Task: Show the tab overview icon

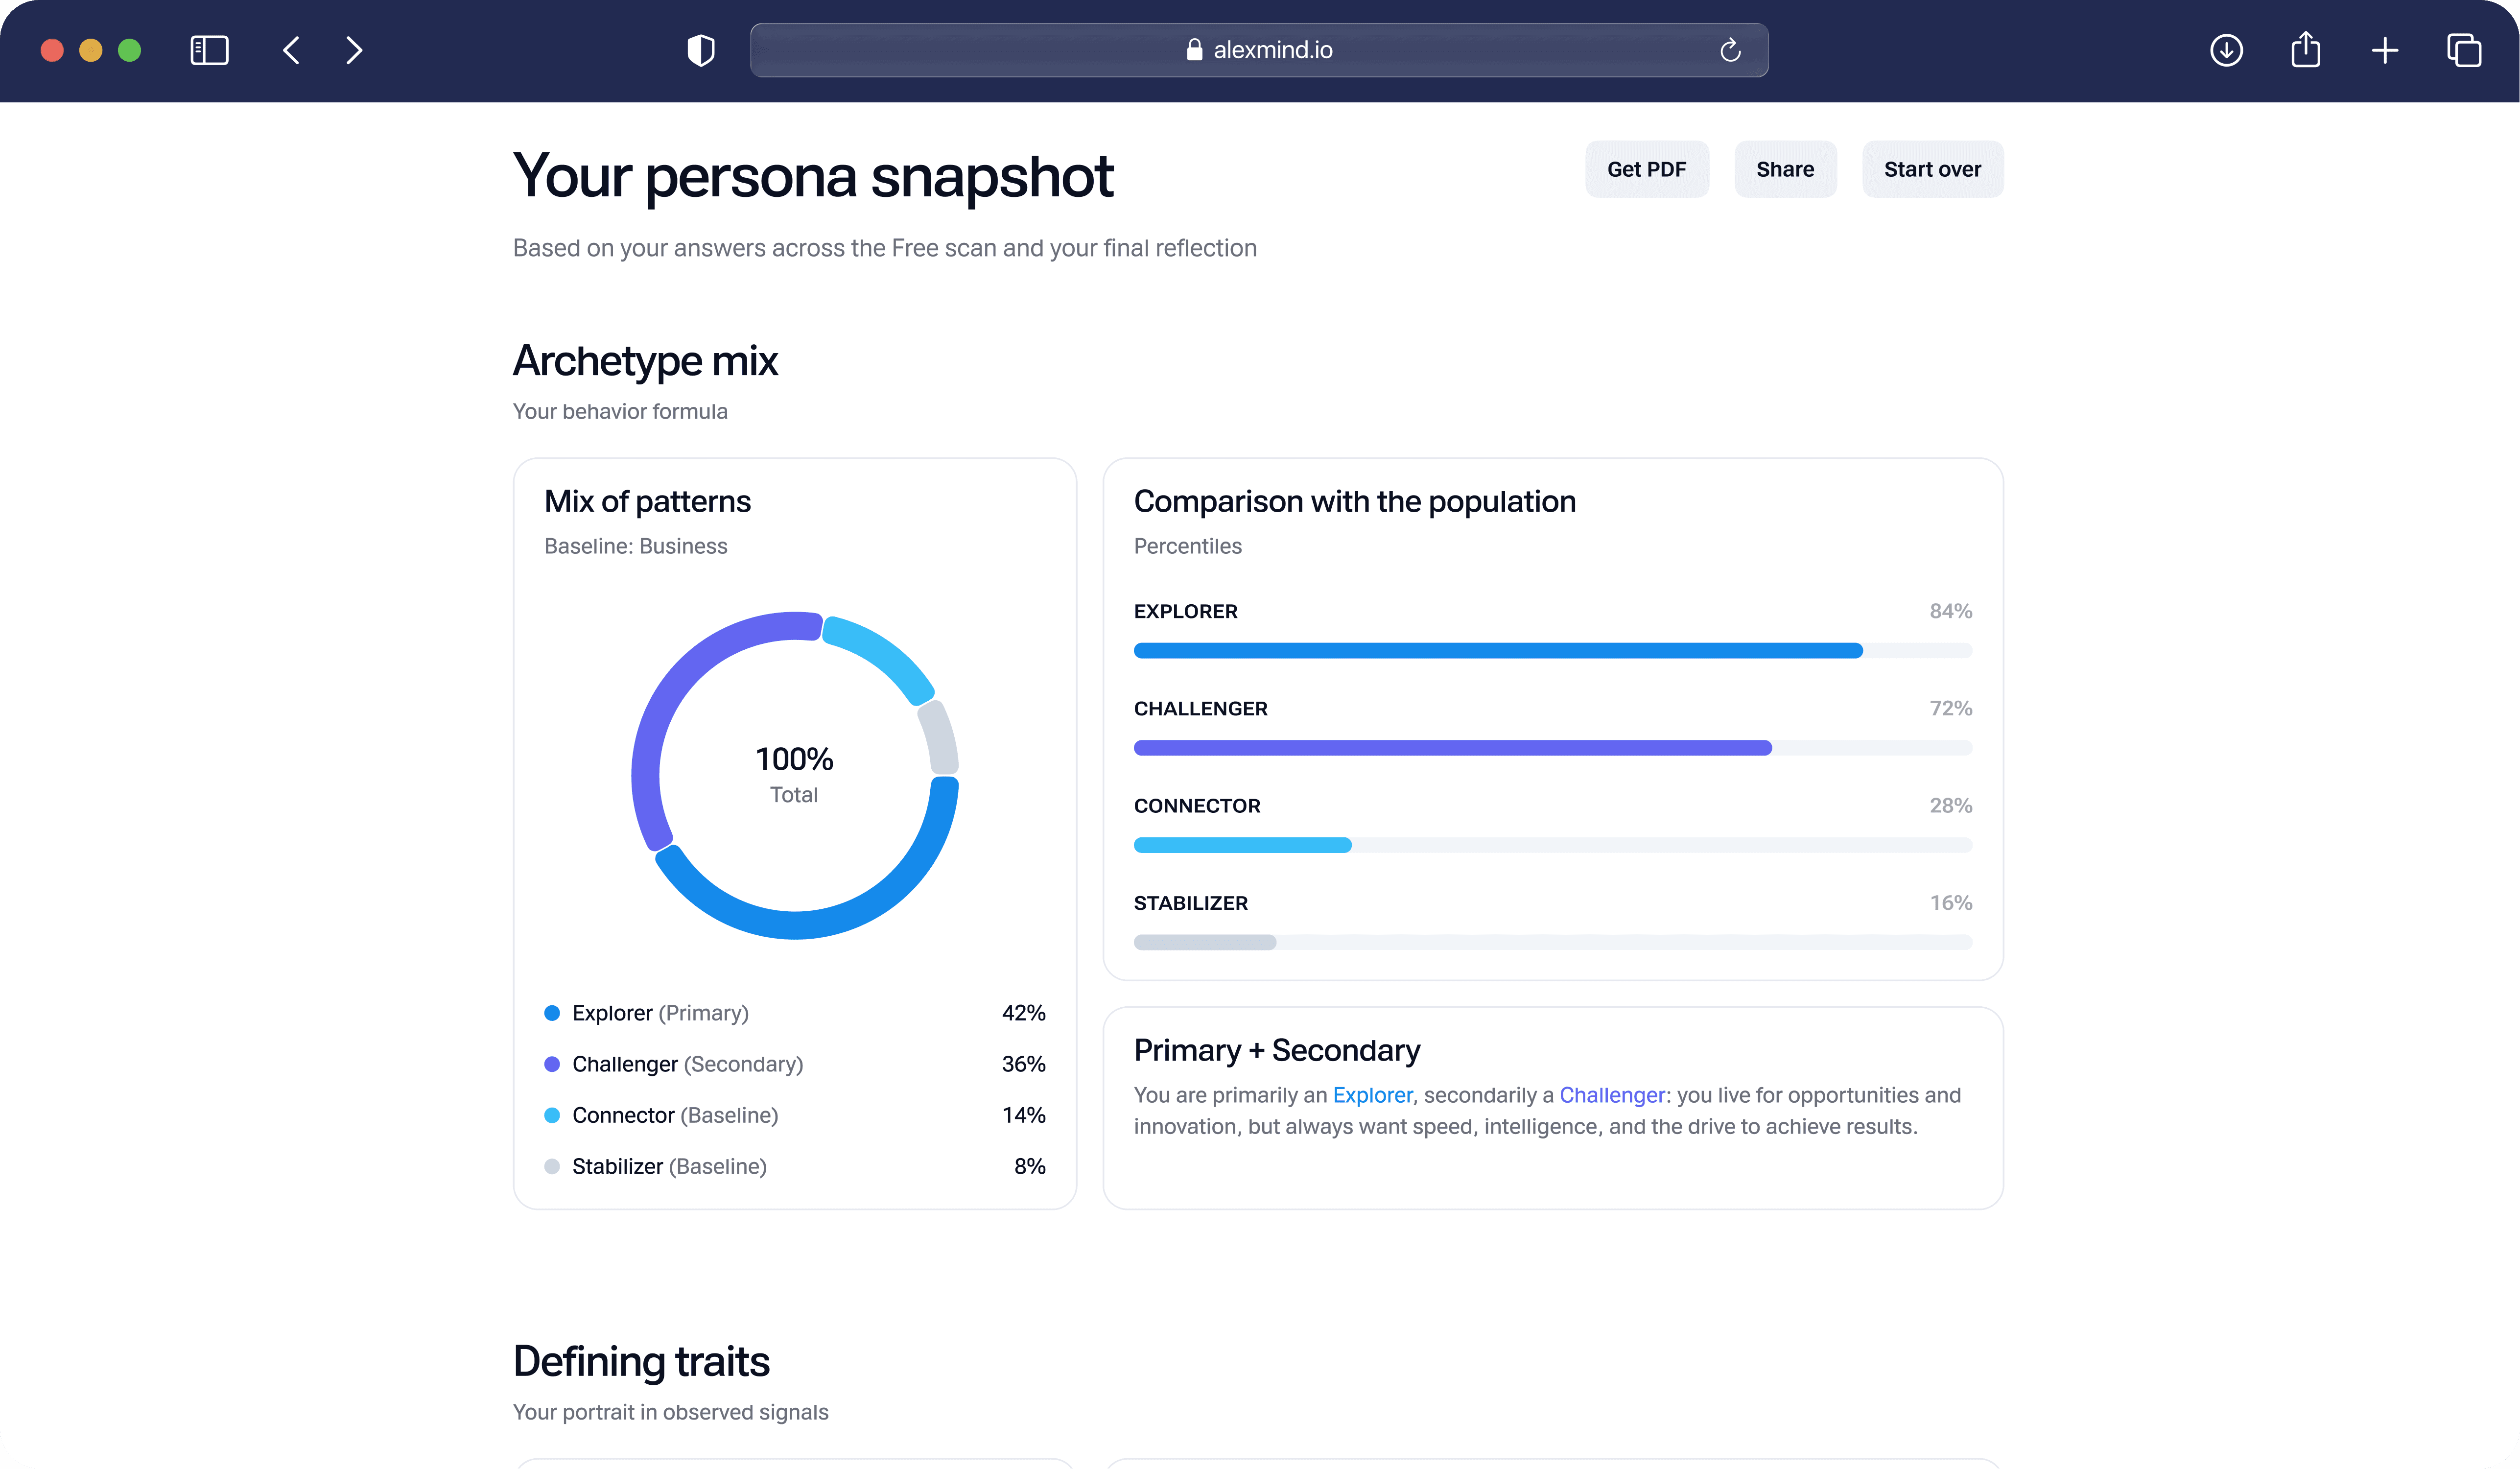Action: (2463, 50)
